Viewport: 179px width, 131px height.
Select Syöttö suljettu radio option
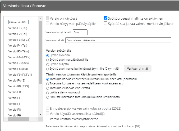coord(48,64)
